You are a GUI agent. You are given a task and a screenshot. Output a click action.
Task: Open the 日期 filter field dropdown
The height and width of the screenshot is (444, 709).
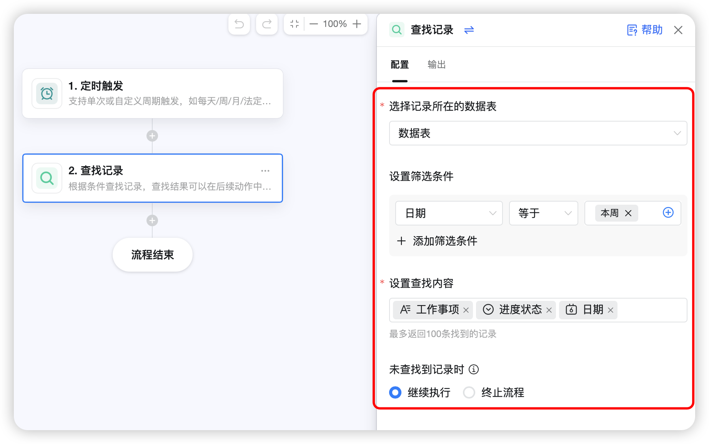click(x=449, y=213)
